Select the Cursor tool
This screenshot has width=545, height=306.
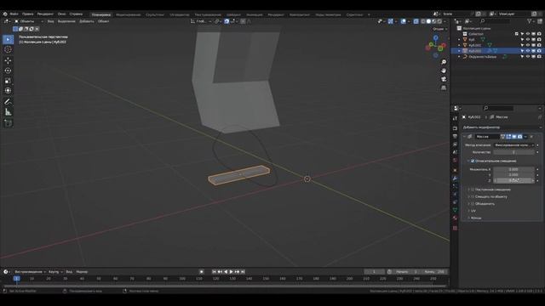point(8,49)
